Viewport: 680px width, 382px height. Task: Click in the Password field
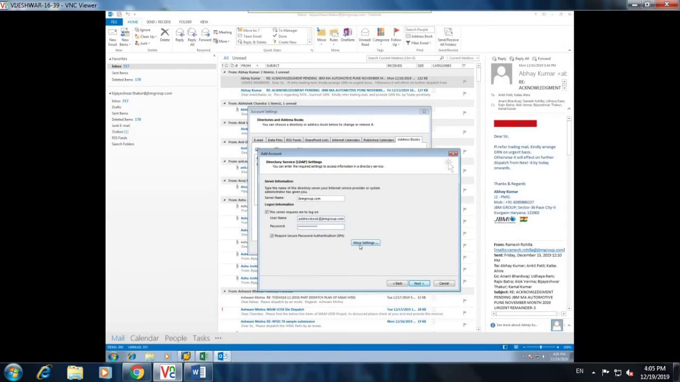pos(321,227)
